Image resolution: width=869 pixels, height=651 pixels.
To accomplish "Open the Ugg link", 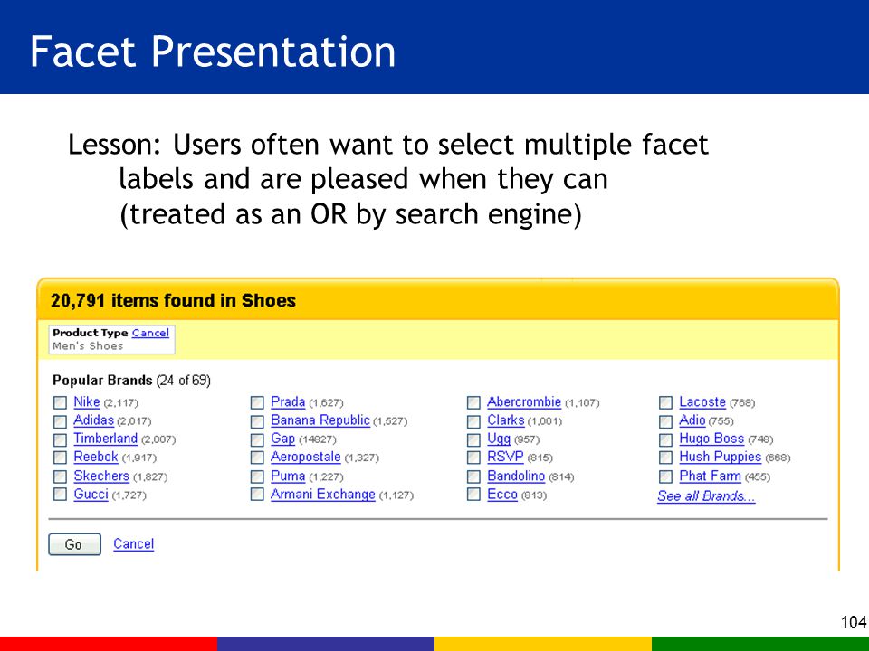I will (499, 439).
